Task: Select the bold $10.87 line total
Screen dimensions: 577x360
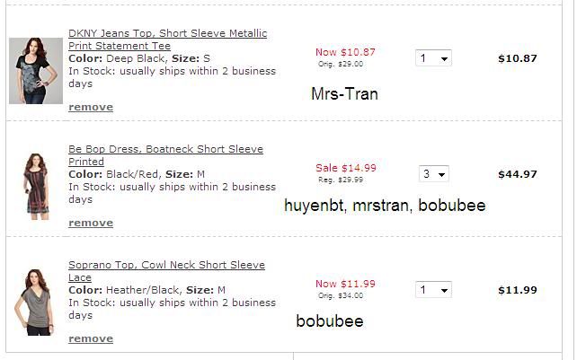Action: pyautogui.click(x=517, y=58)
